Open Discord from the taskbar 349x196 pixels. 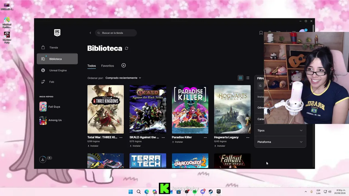[203, 192]
